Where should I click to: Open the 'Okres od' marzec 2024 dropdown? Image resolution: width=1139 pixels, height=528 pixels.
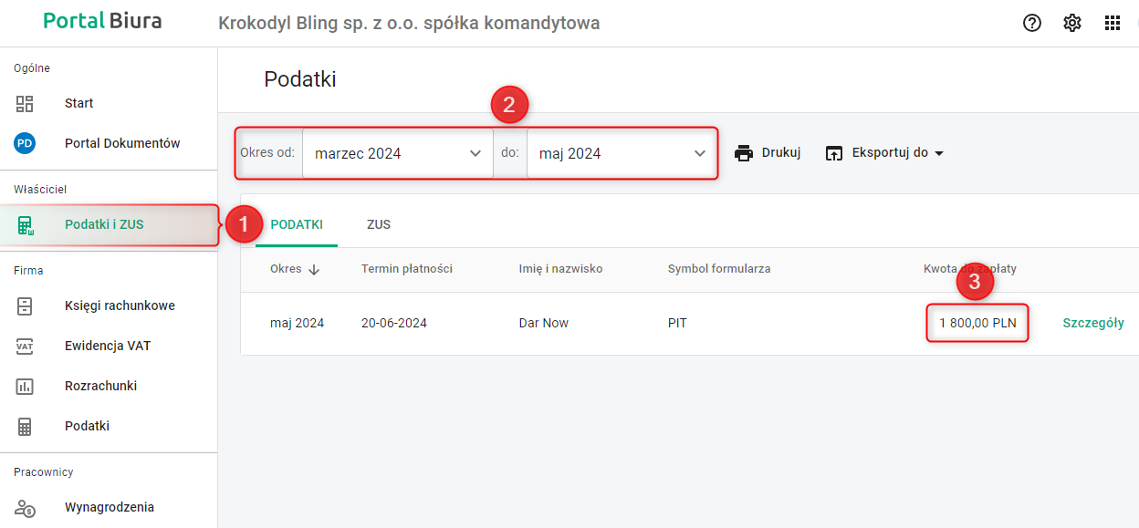coord(397,153)
